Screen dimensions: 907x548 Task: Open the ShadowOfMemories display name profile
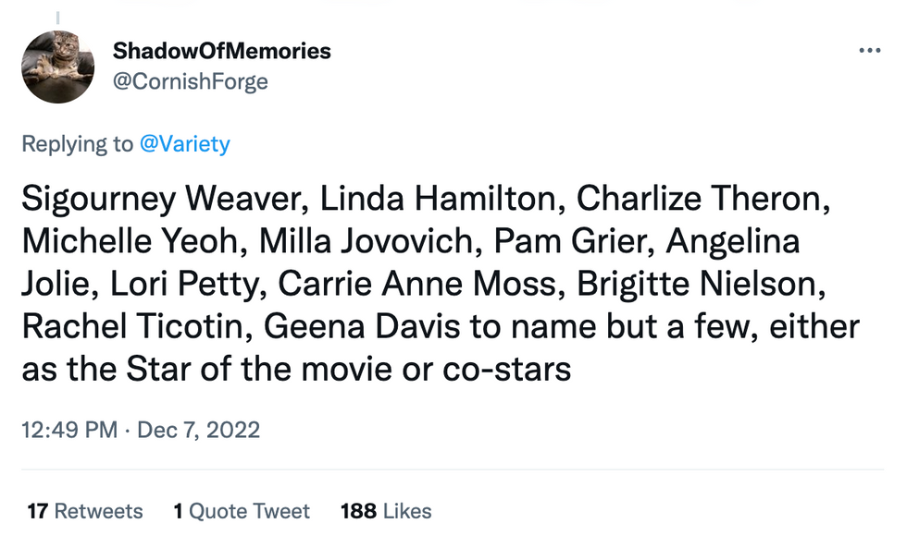click(x=221, y=51)
